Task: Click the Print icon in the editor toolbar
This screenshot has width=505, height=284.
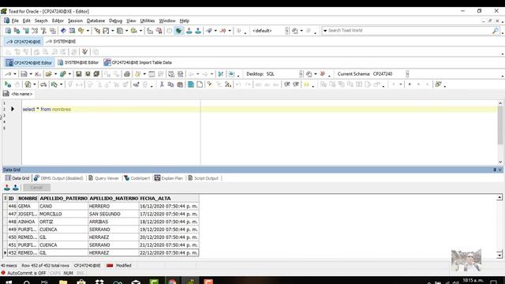Action: (127, 74)
